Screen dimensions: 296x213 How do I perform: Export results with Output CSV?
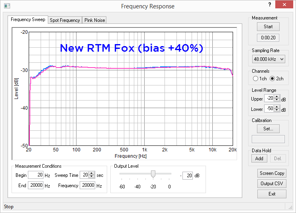click(272, 184)
